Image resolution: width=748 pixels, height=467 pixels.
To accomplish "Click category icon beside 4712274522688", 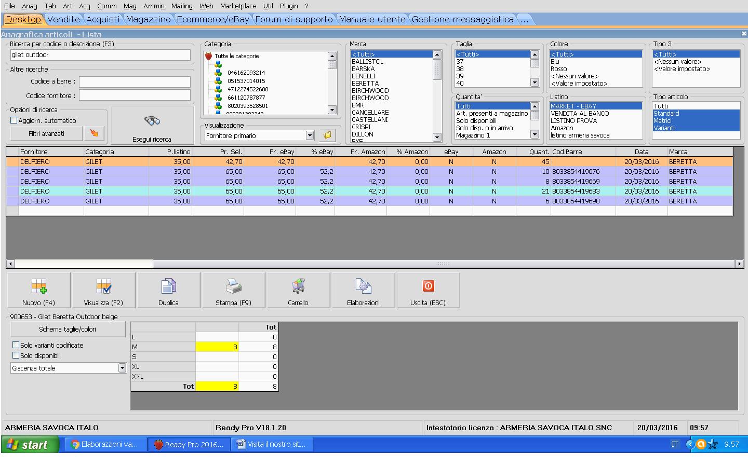I will [x=218, y=89].
